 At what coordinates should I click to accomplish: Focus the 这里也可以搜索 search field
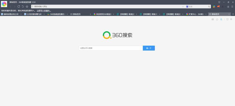point(111,48)
